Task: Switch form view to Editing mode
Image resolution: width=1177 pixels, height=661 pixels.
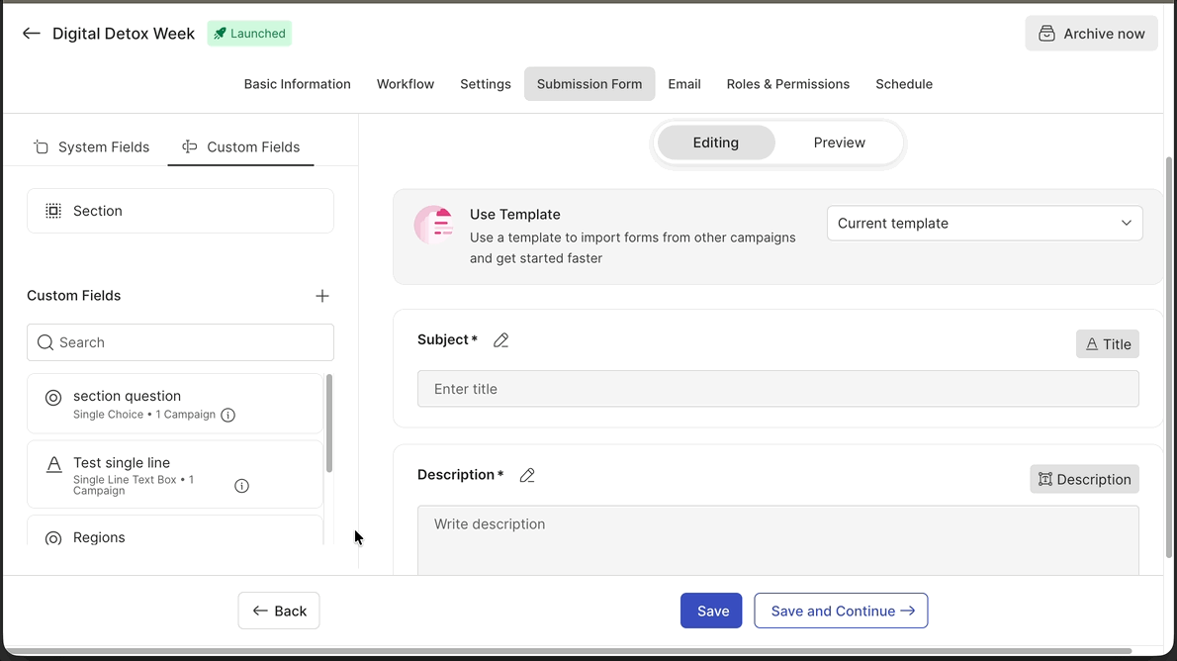Action: click(x=715, y=142)
